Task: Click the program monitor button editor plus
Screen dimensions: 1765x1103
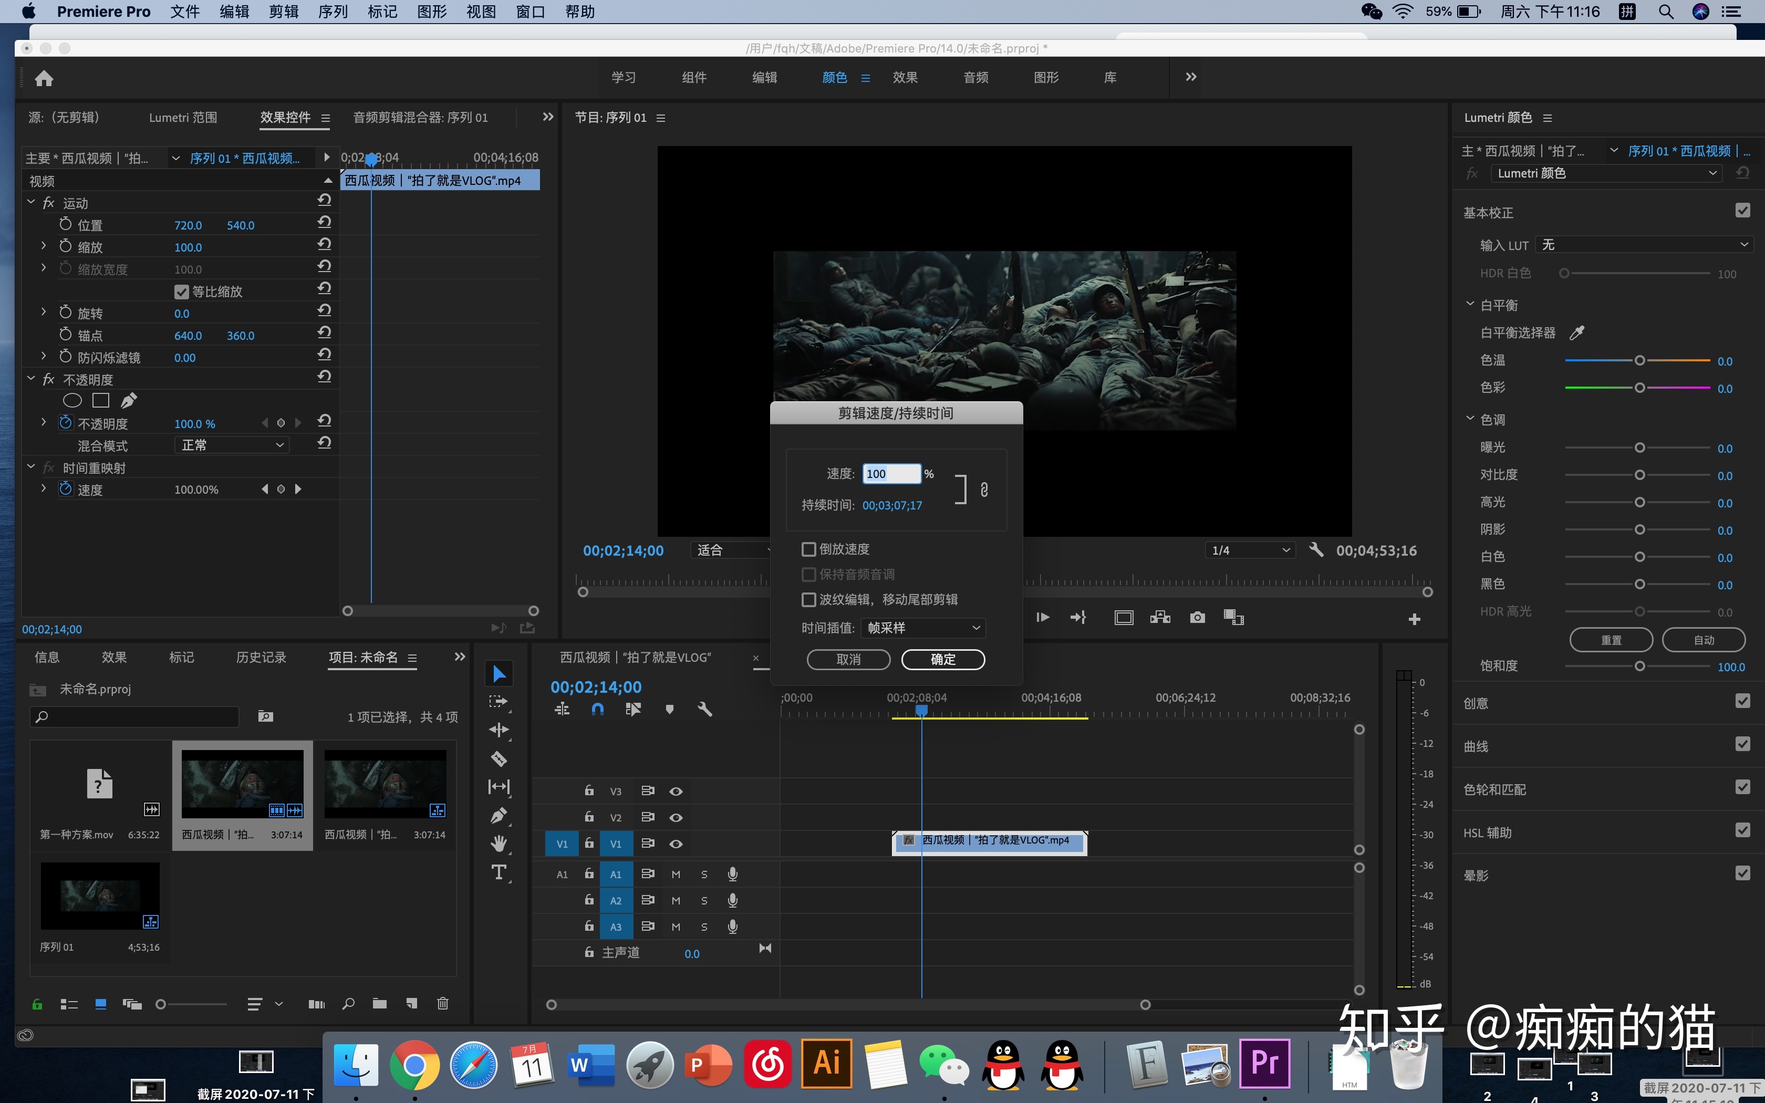Action: 1414,619
